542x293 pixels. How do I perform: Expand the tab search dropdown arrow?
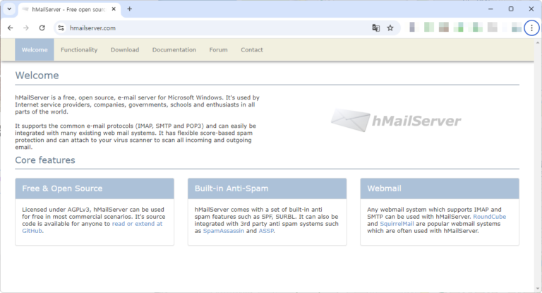[x=9, y=9]
